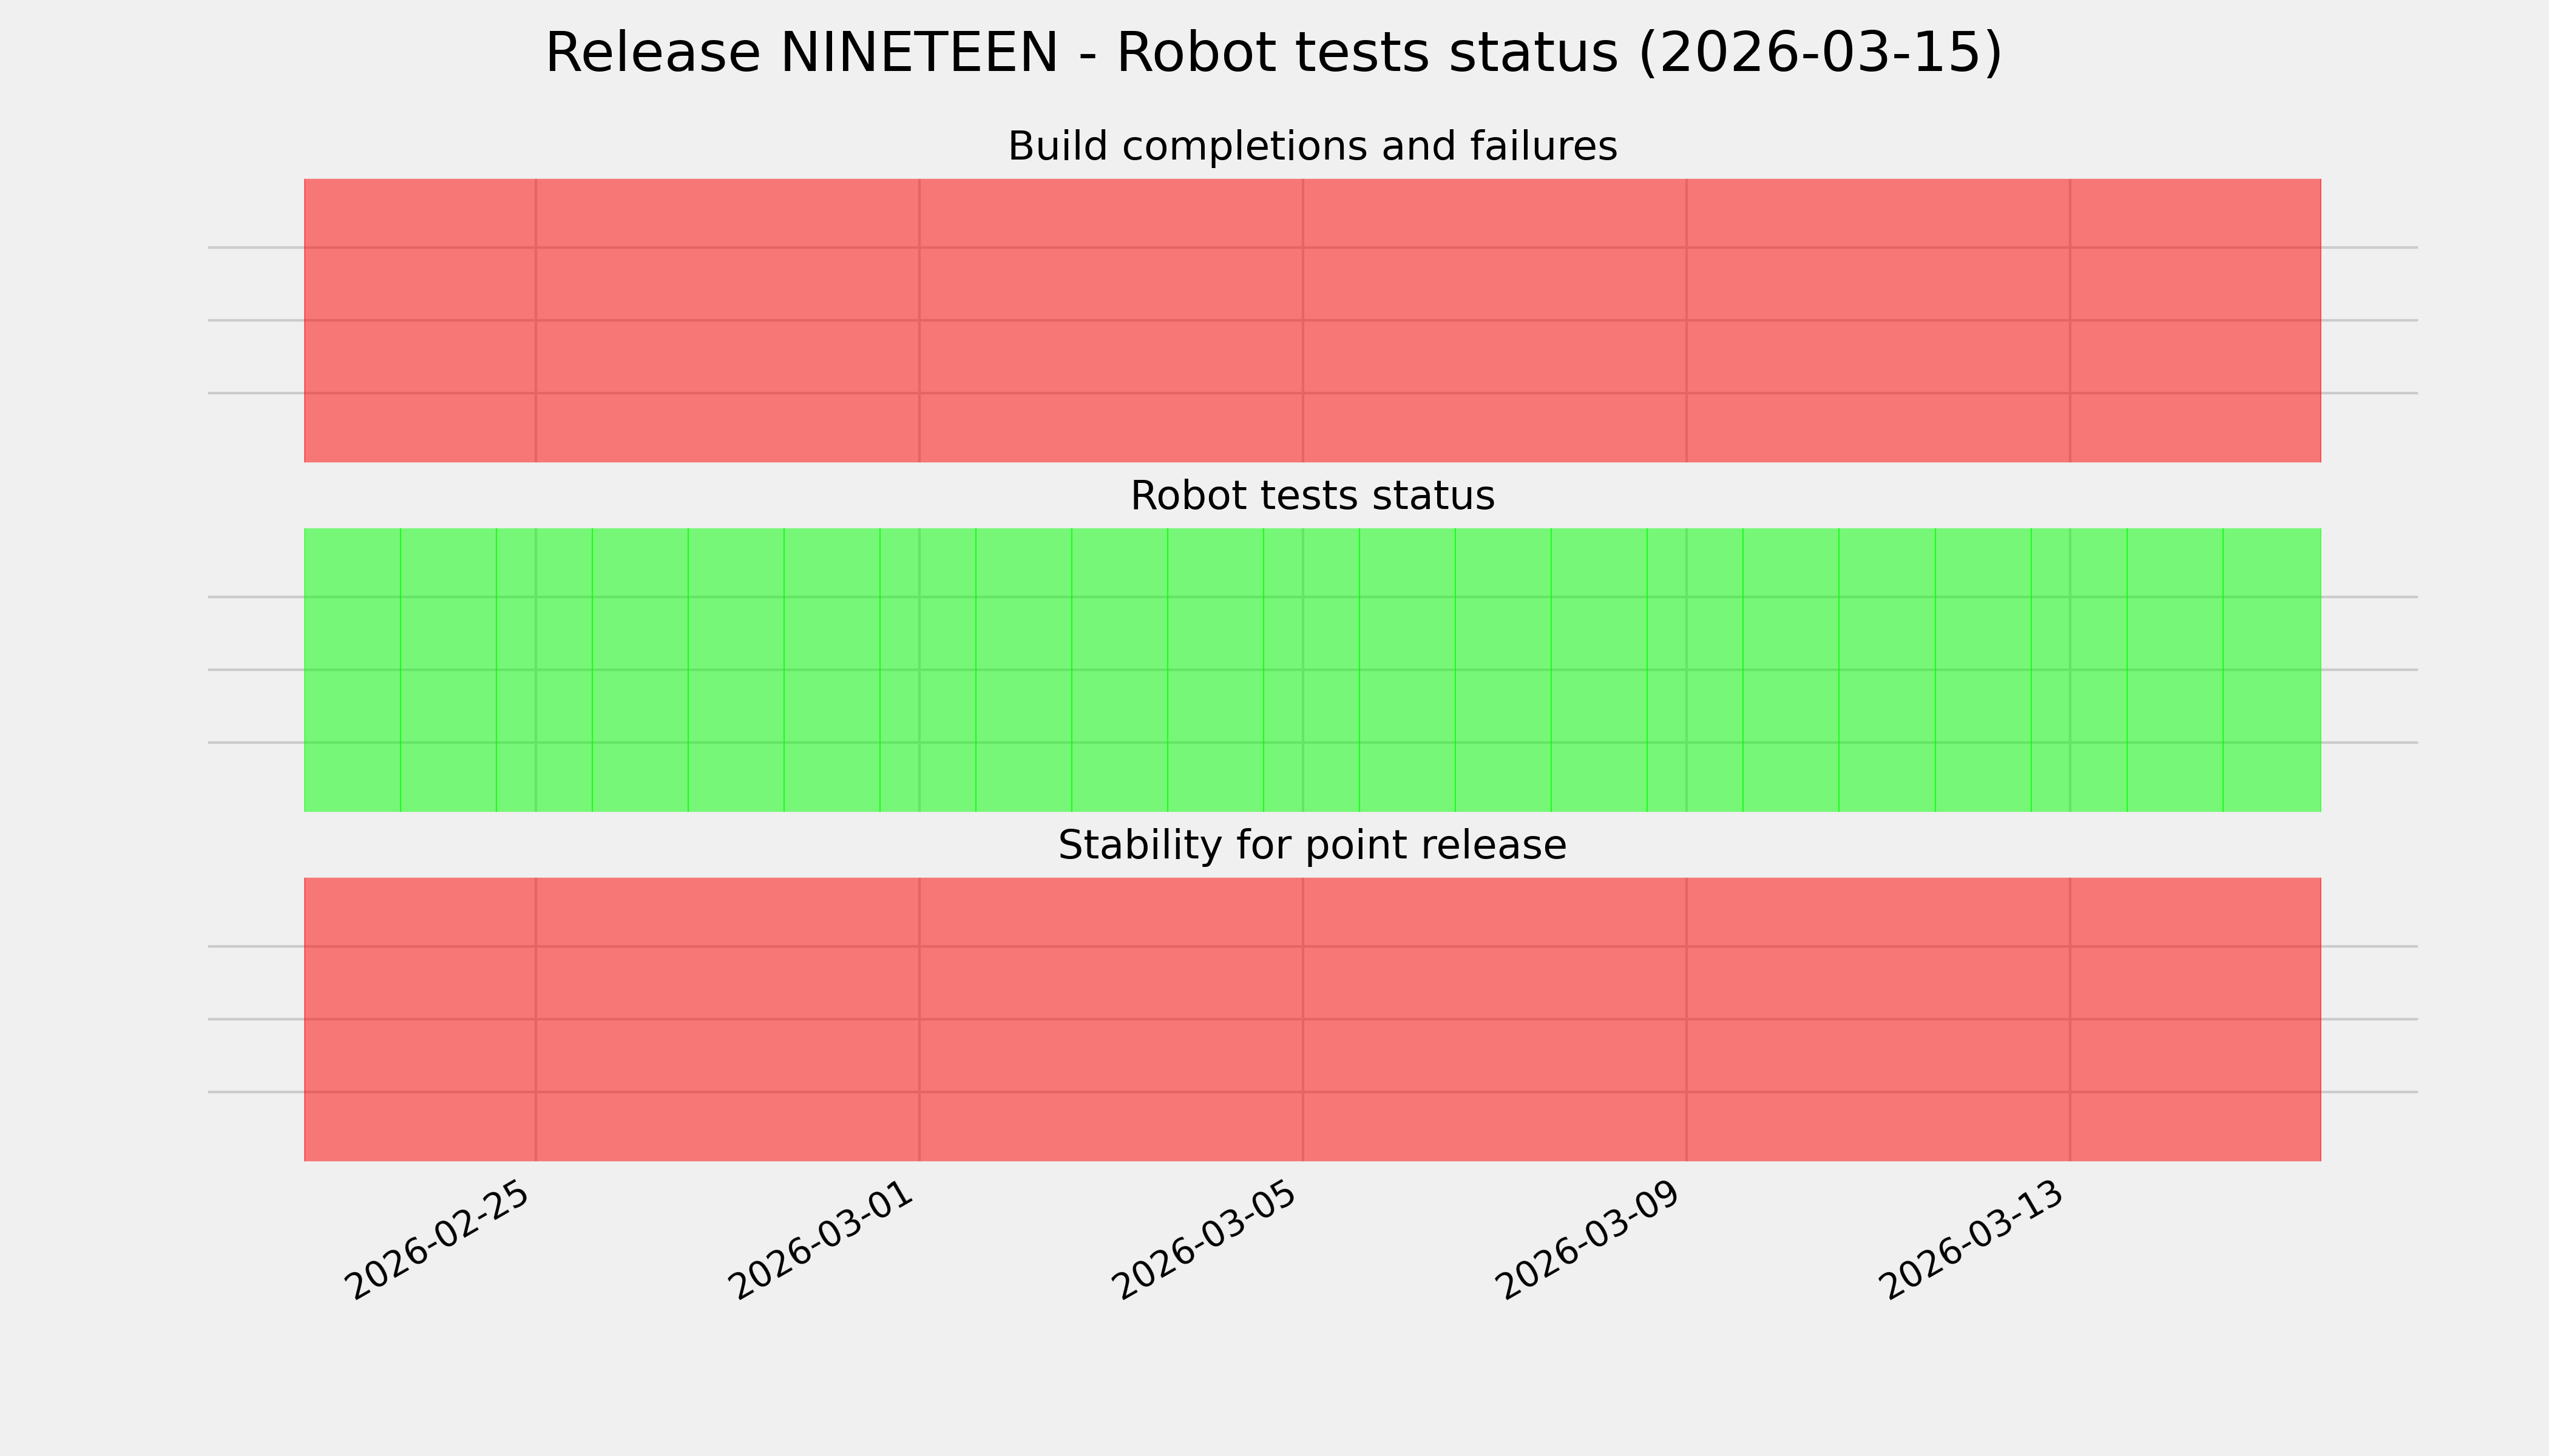Click the "Stability for point release" subplot title
The image size is (2549, 1456).
1312,846
